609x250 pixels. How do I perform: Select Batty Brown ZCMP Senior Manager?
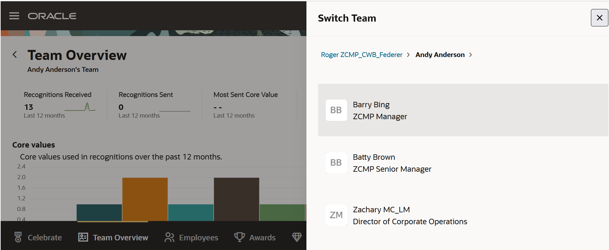pos(392,163)
